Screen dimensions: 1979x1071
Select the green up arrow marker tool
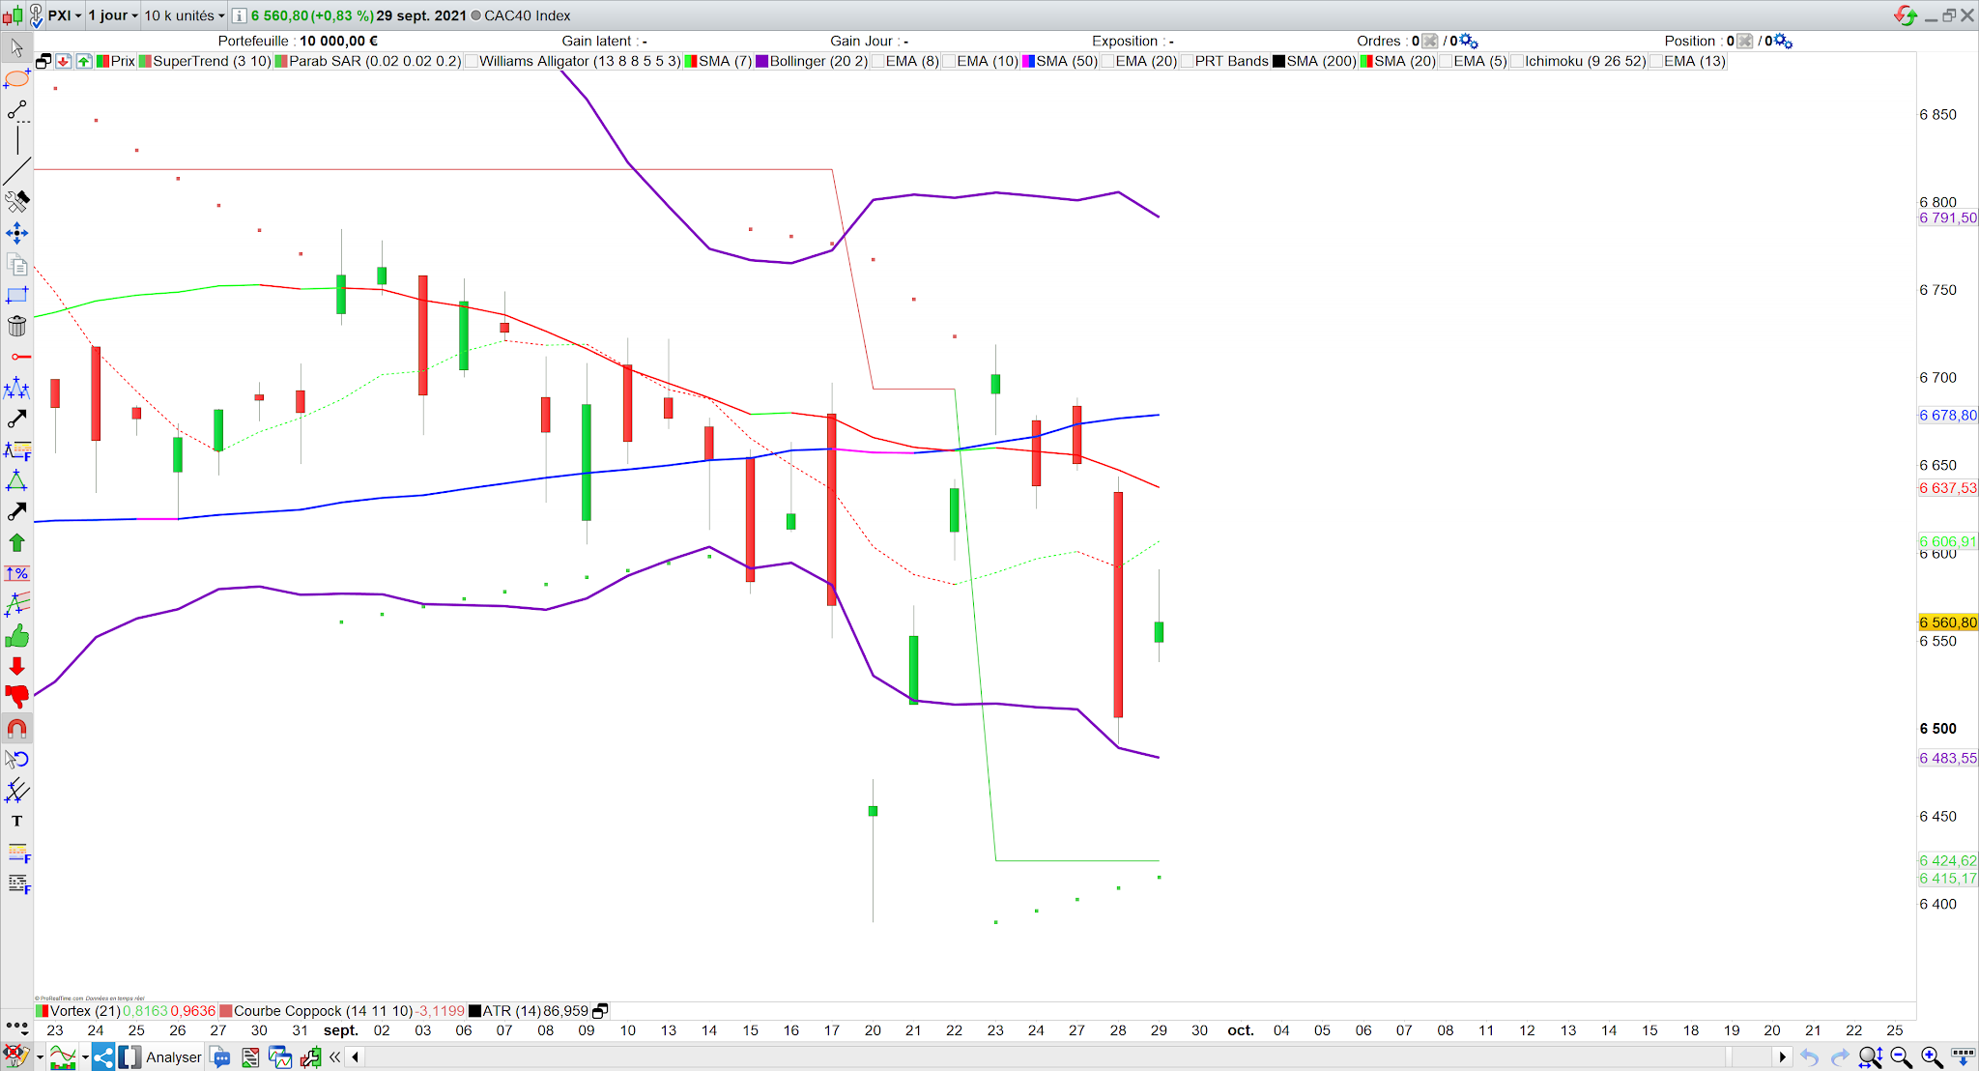point(16,542)
